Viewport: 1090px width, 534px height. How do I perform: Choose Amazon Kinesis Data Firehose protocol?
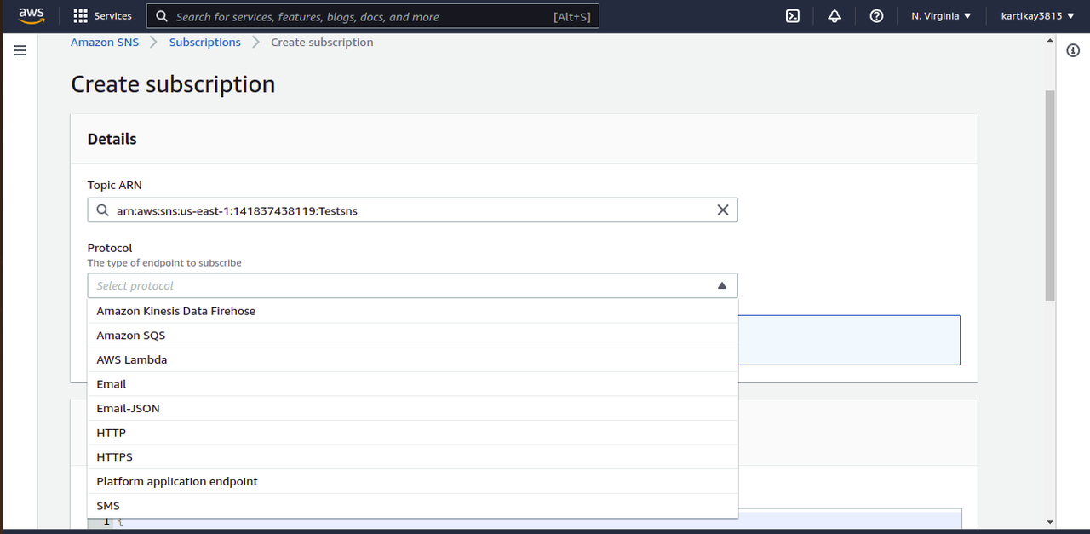[x=412, y=311]
